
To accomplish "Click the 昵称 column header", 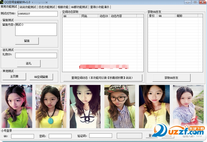I will point(187,16).
